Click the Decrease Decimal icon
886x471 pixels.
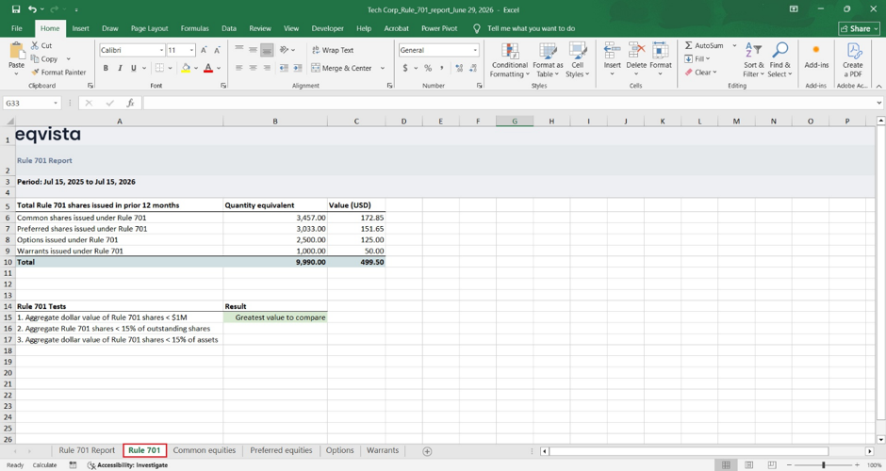point(472,68)
